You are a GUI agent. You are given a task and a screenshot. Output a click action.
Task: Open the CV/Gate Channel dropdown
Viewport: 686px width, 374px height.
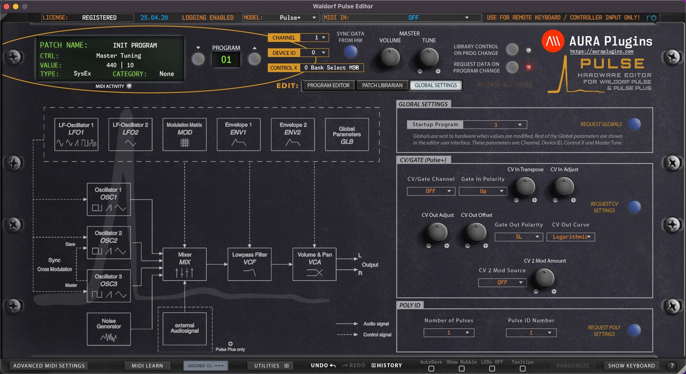[x=431, y=191]
